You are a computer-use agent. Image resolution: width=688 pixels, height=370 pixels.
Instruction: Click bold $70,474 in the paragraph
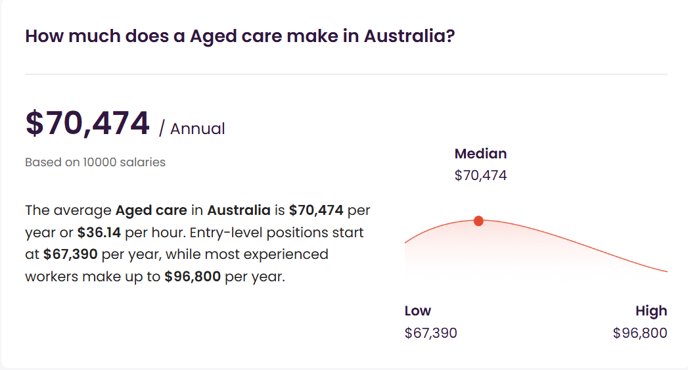(316, 210)
